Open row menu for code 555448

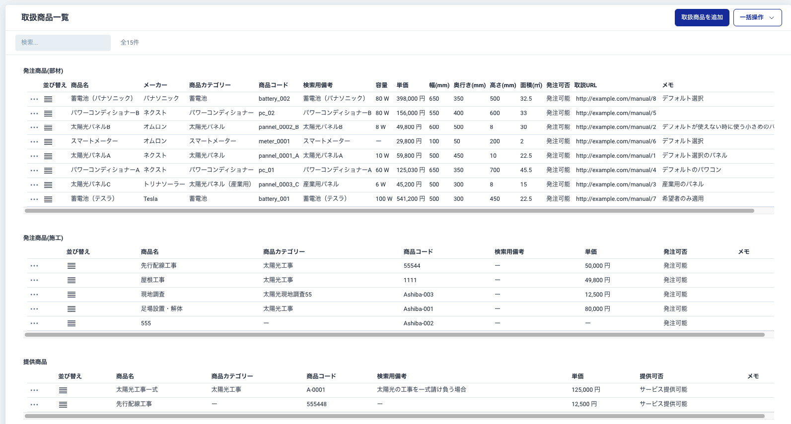[x=34, y=405]
